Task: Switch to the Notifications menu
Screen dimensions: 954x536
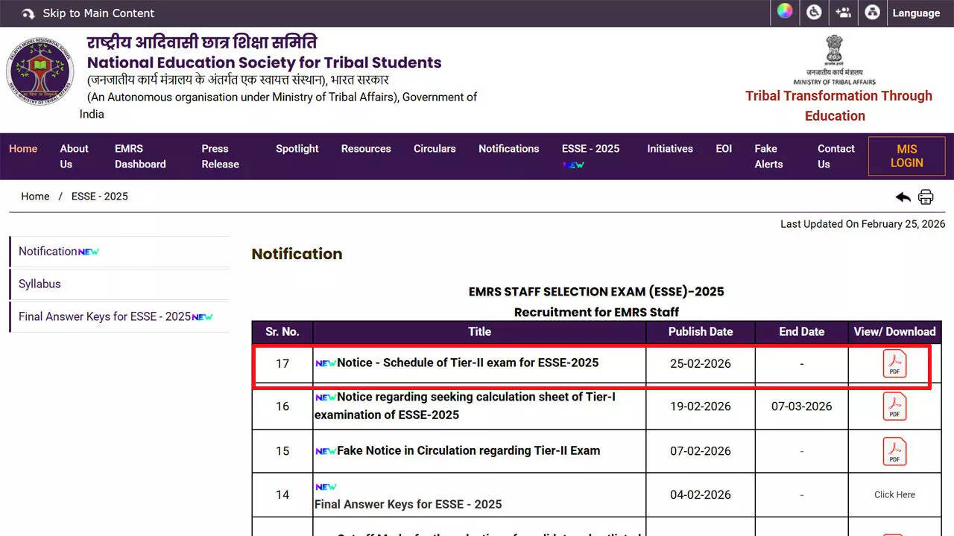Action: (508, 148)
